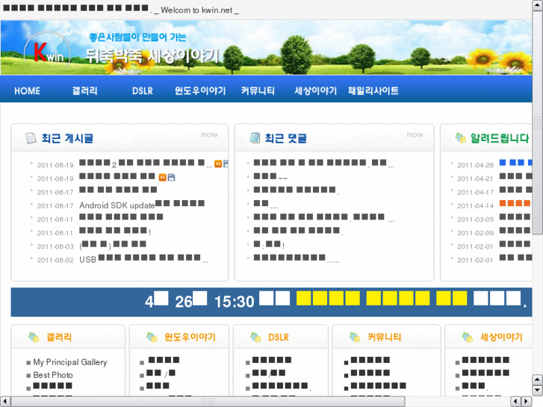Open the lower DSLR section heading
The width and height of the screenshot is (543, 407).
coord(279,337)
